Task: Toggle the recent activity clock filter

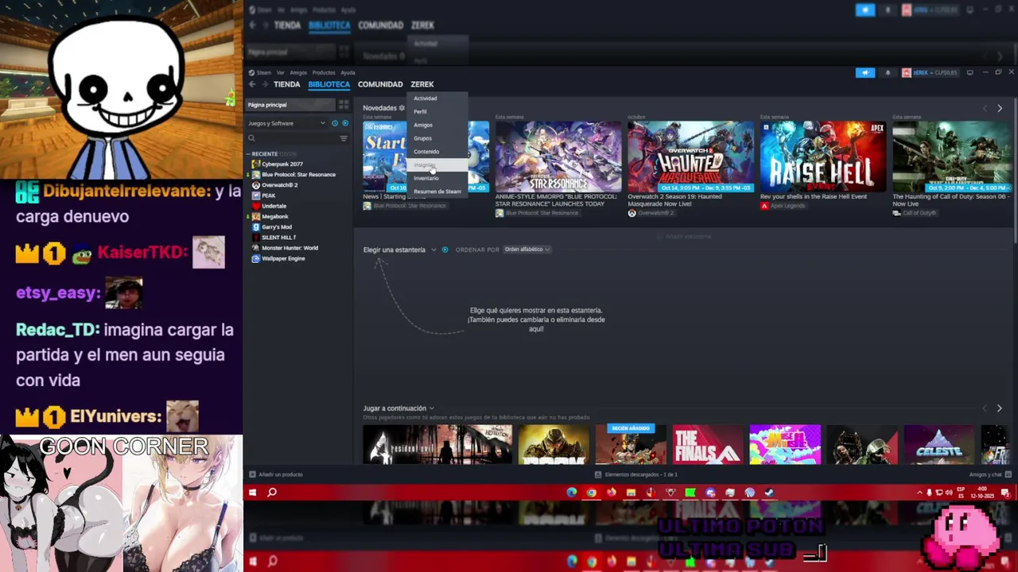Action: (335, 123)
